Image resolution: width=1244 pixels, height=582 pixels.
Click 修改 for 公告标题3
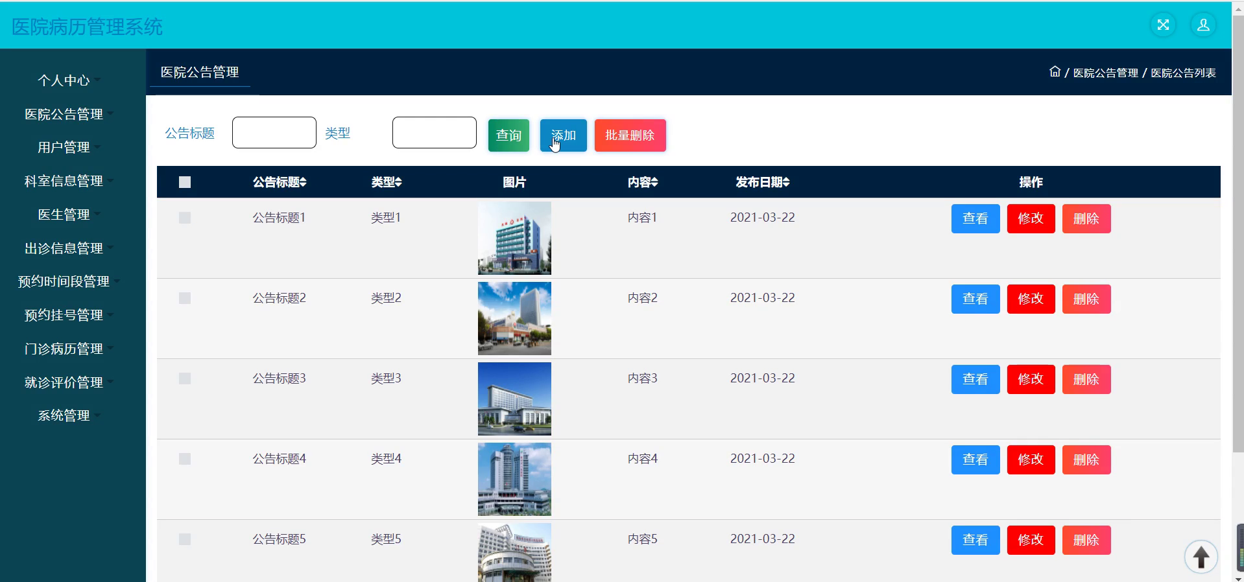[x=1031, y=379]
